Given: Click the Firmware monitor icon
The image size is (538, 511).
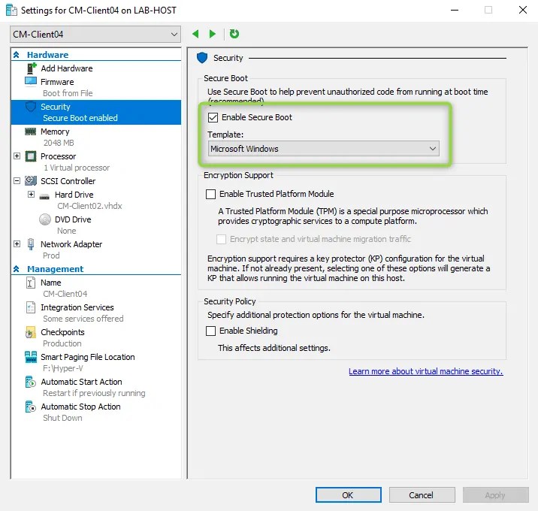Looking at the screenshot, I should [31, 81].
